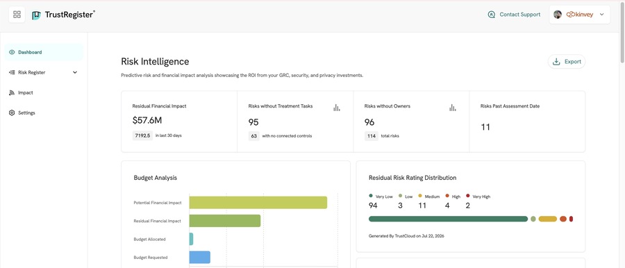Viewport: 625px width, 268px height.
Task: Click the Low distribution dot segment
Action: 533,219
